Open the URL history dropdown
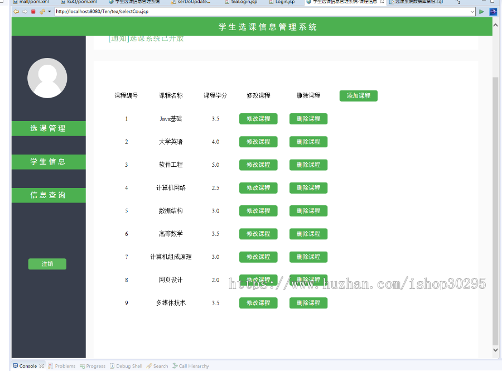The image size is (502, 371). pos(472,11)
